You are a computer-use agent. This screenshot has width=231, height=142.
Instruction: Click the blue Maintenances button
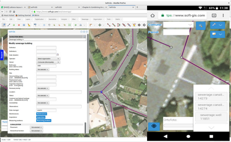(x=42, y=114)
